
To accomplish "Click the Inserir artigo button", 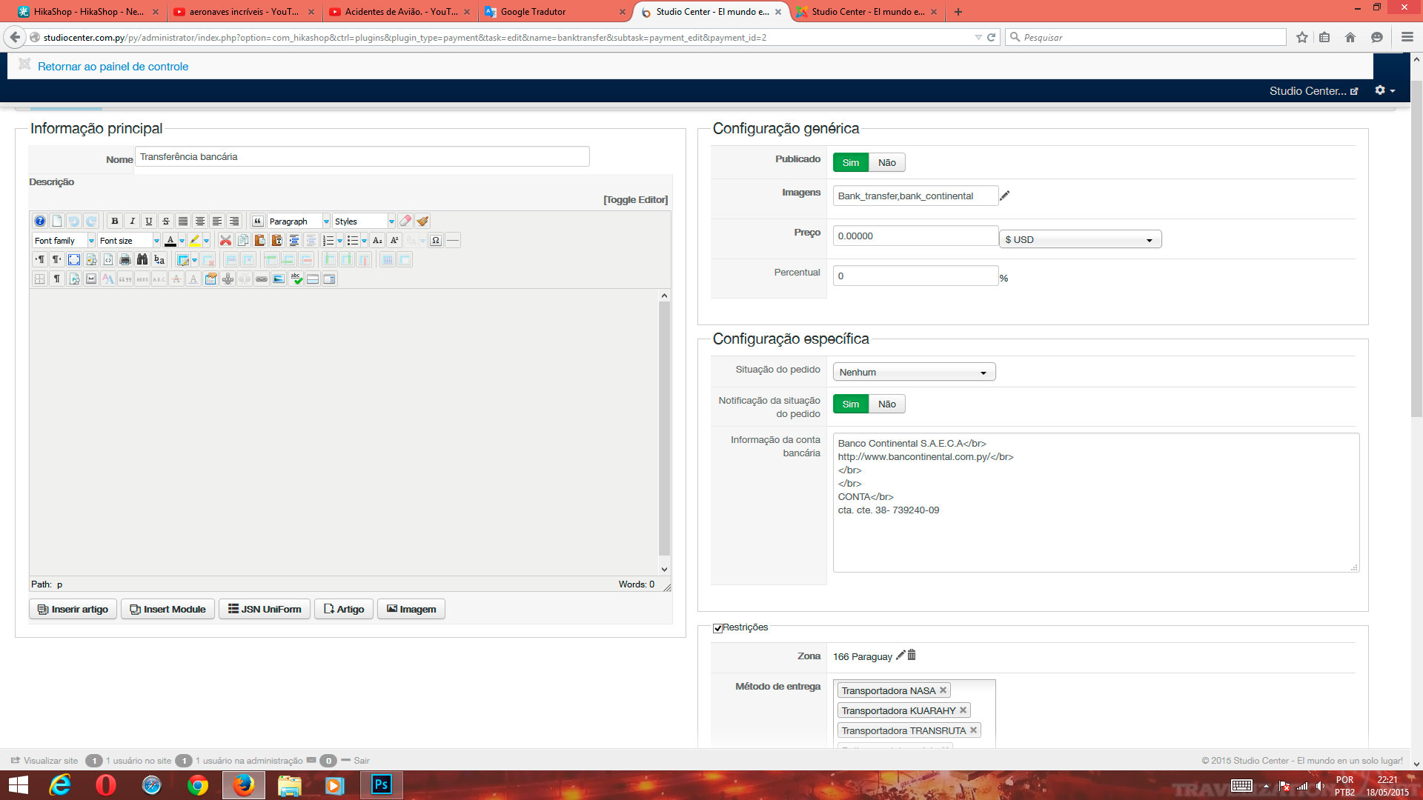I will 73,610.
